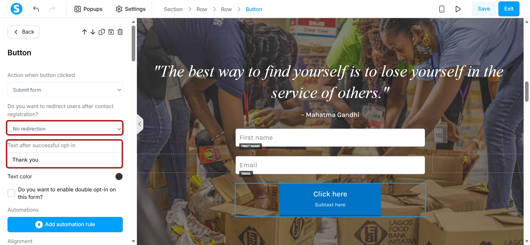Delete the button with the trash icon
Screen dimensions: 530x245
point(120,32)
